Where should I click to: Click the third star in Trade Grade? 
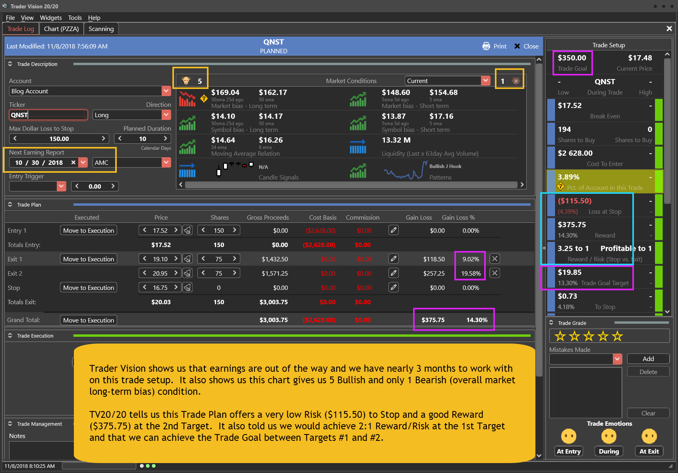click(x=589, y=336)
